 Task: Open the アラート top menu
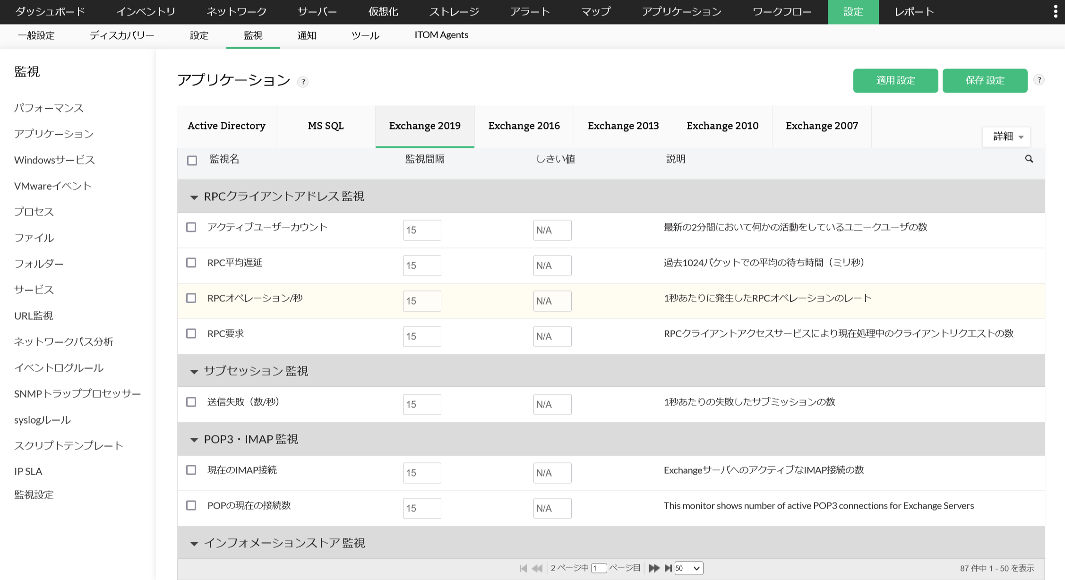pyautogui.click(x=529, y=12)
